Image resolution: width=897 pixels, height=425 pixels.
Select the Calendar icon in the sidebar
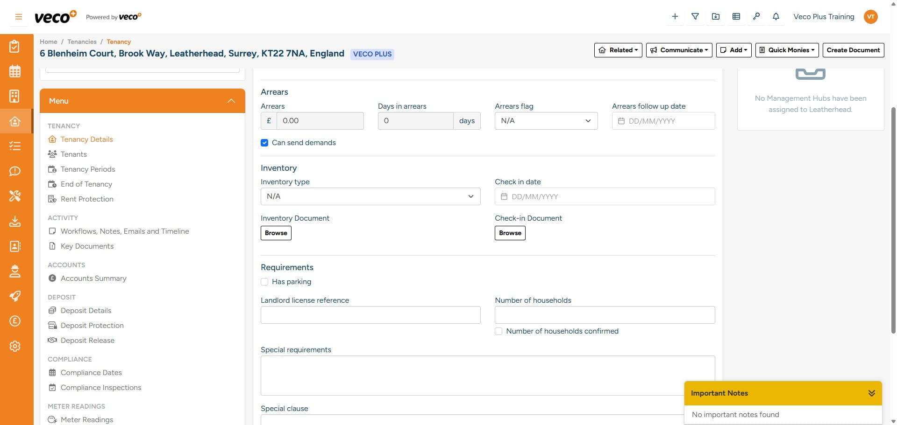tap(15, 71)
